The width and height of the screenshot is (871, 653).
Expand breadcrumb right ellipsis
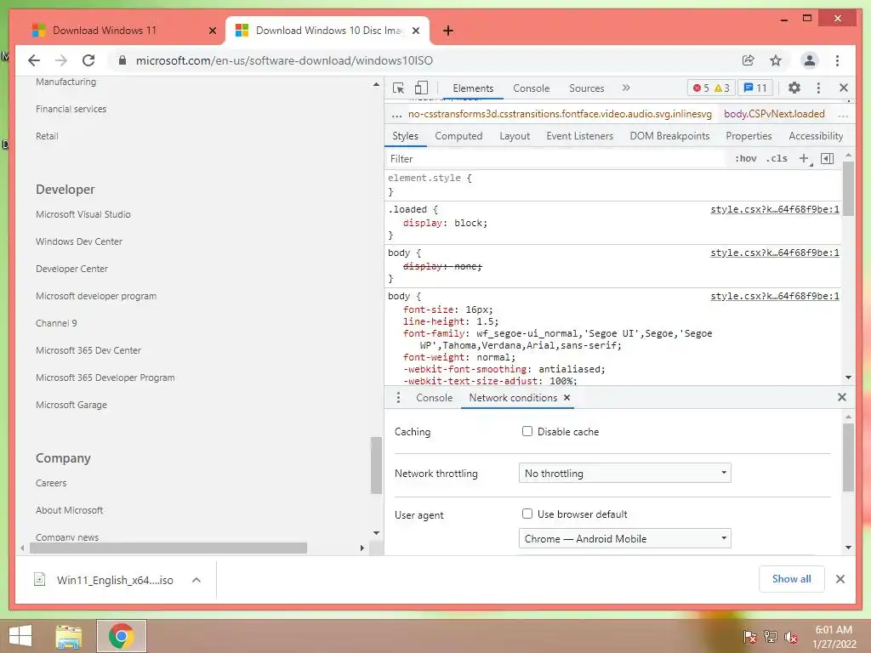point(843,115)
